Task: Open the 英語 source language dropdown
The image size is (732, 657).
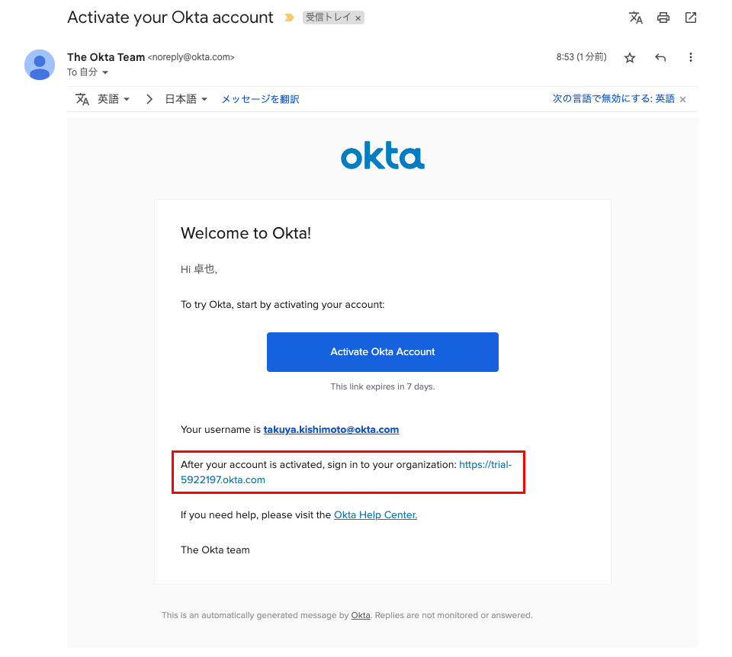Action: coord(114,99)
